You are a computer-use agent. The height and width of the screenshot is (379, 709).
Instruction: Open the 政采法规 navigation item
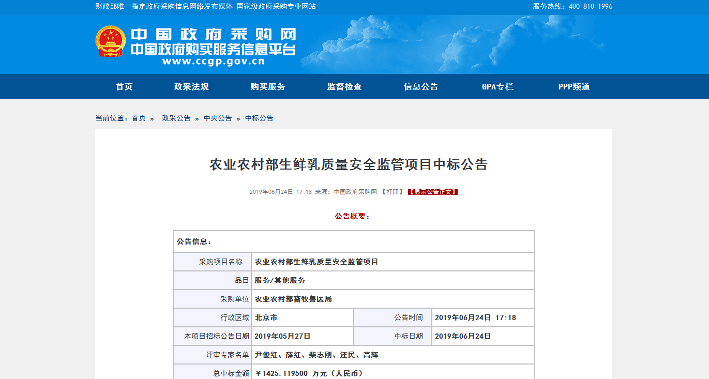tap(191, 87)
